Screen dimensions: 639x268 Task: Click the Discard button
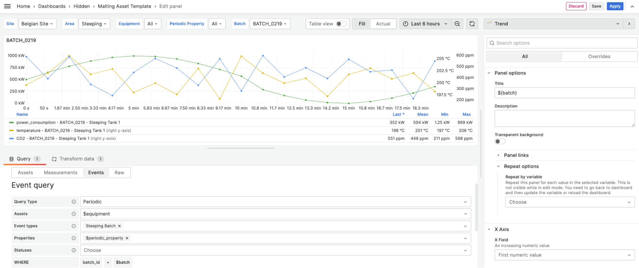coord(576,6)
